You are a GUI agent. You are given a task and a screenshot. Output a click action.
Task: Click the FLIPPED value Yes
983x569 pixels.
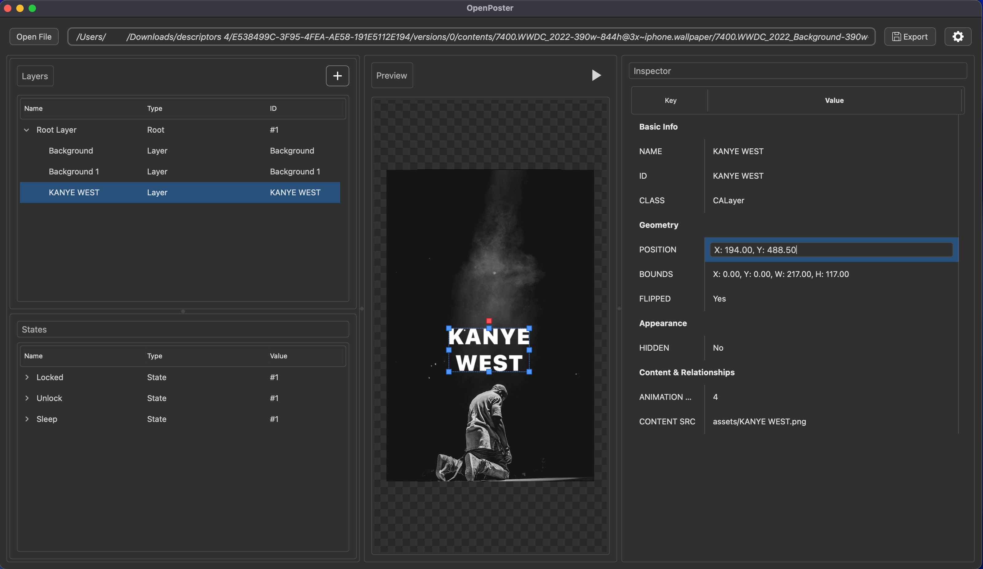click(x=719, y=299)
